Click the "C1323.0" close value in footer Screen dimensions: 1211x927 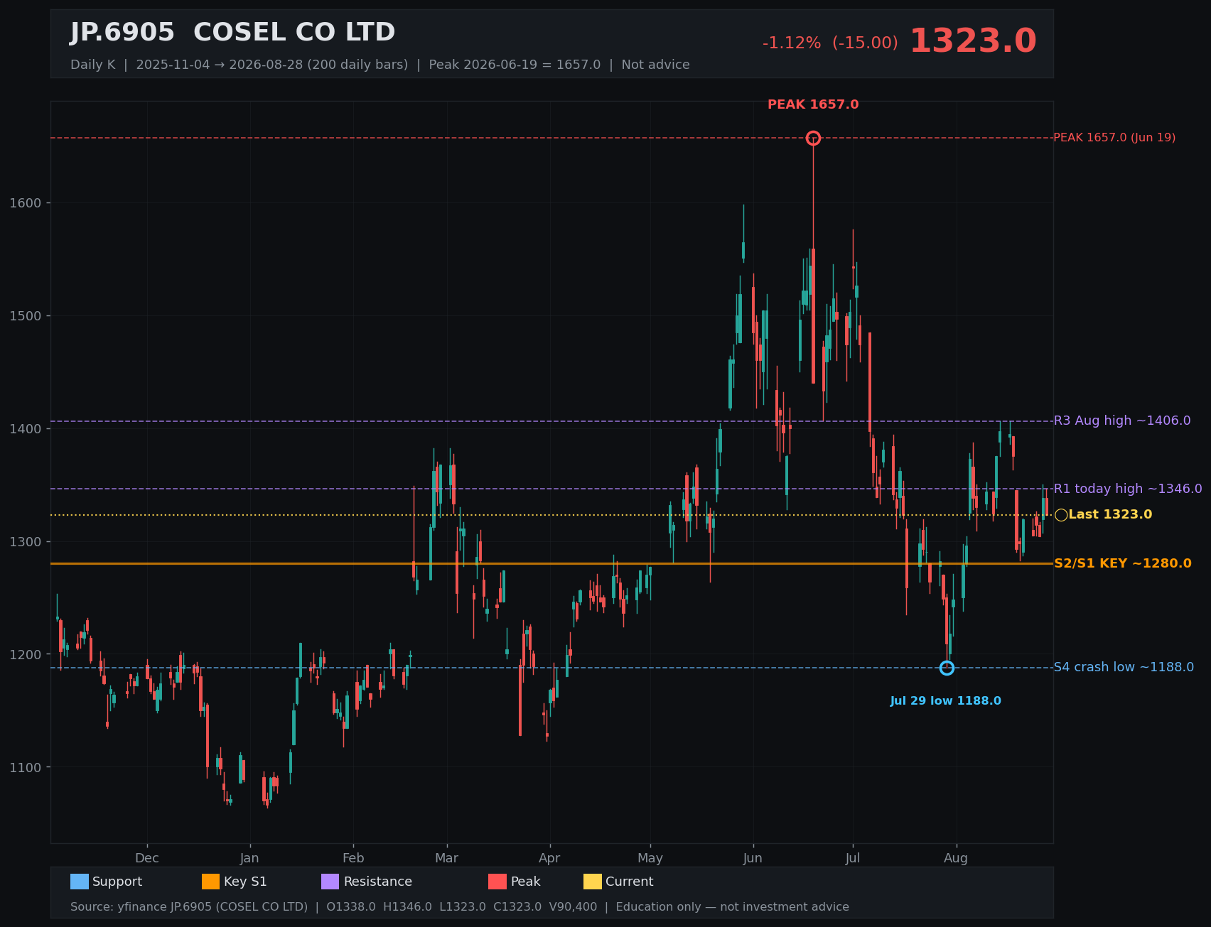click(517, 907)
